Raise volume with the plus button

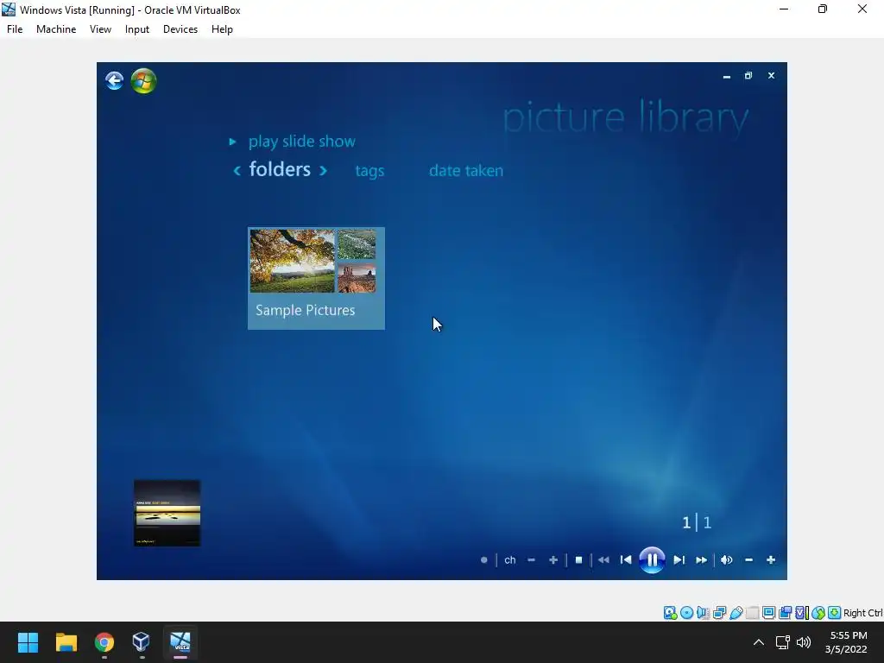coord(771,559)
